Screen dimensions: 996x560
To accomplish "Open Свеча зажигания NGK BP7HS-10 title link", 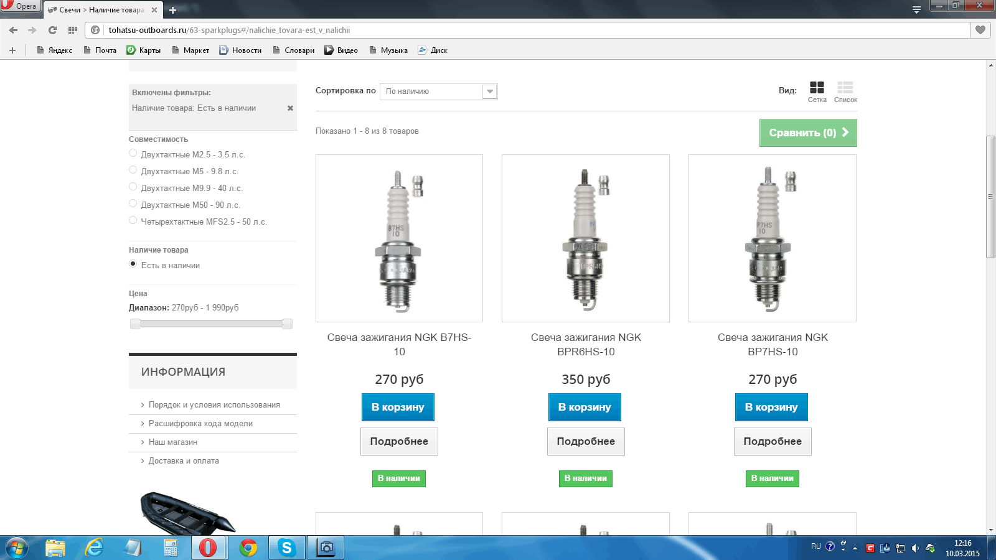I will pos(773,345).
